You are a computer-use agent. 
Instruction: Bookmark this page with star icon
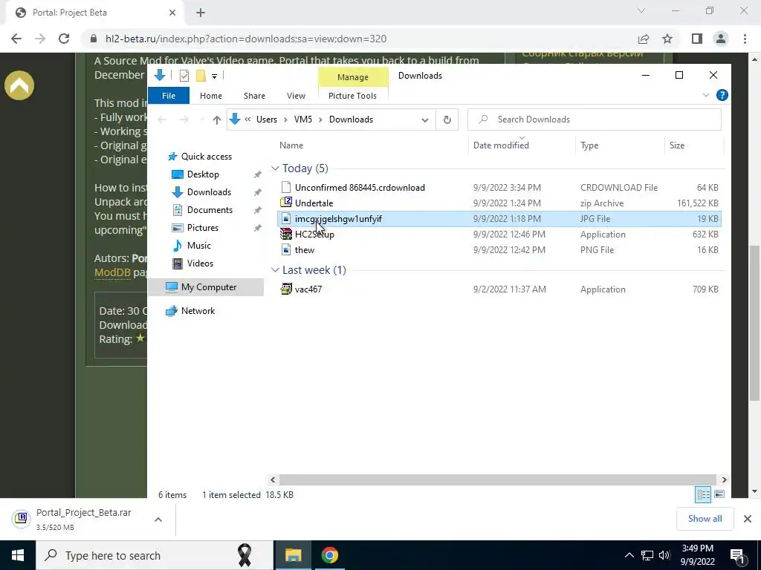point(667,39)
